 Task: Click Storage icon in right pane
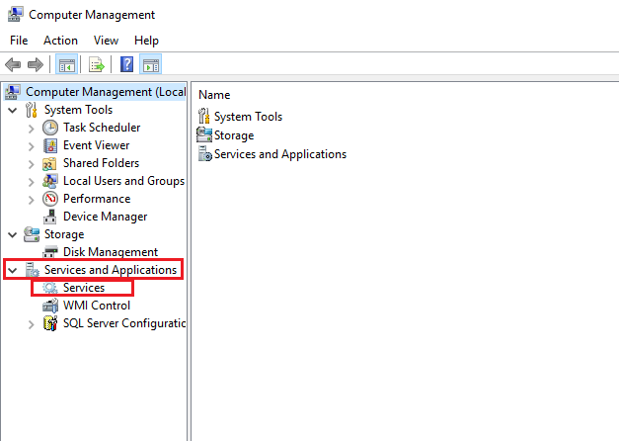click(204, 134)
